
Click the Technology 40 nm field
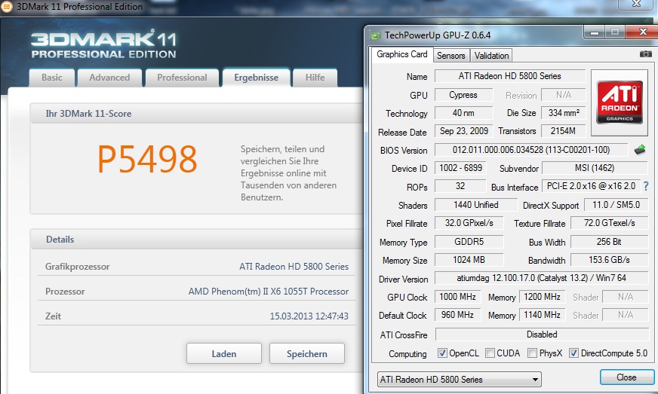[x=463, y=113]
